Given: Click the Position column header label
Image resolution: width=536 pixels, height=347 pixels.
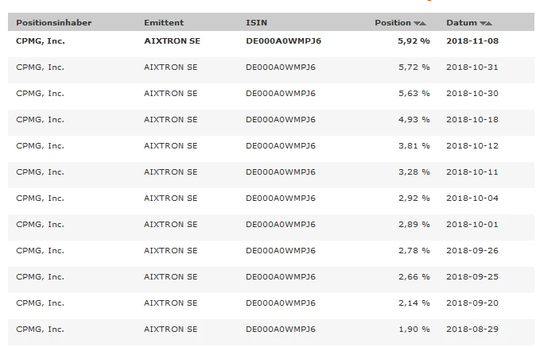Looking at the screenshot, I should (x=393, y=23).
